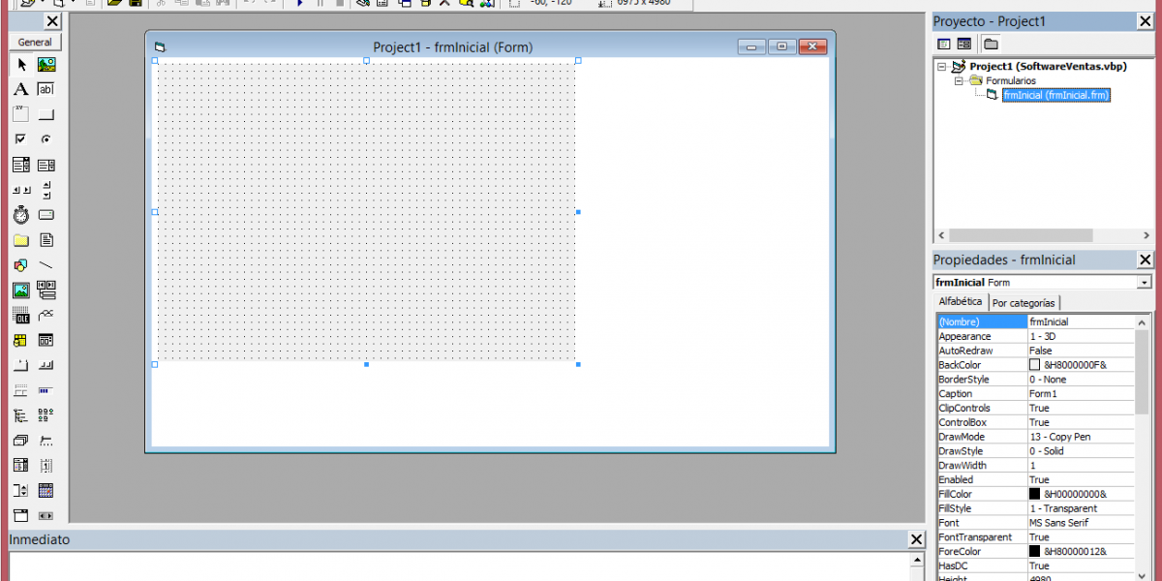Select the CheckBox control tool

point(20,139)
